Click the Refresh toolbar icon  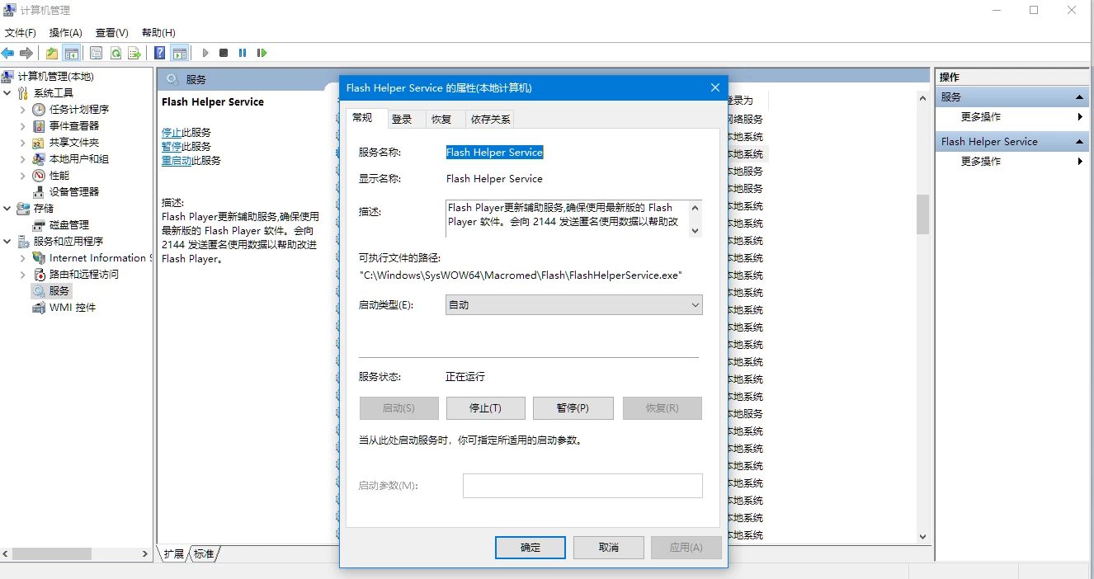click(116, 53)
